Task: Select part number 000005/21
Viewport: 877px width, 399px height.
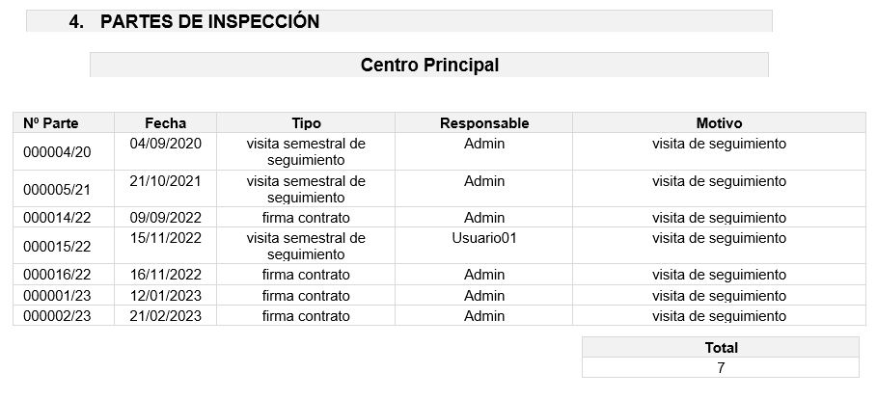Action: pos(57,190)
